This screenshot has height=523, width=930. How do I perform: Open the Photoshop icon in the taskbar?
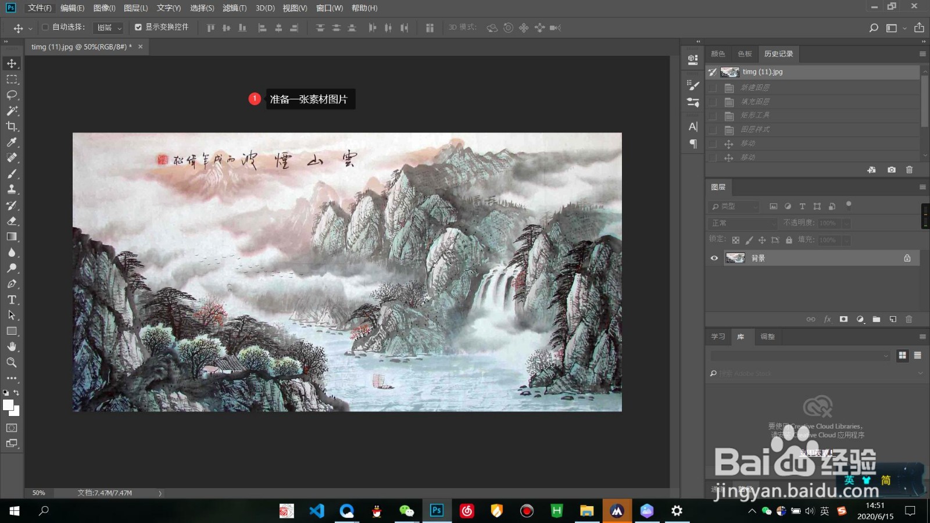tap(436, 511)
